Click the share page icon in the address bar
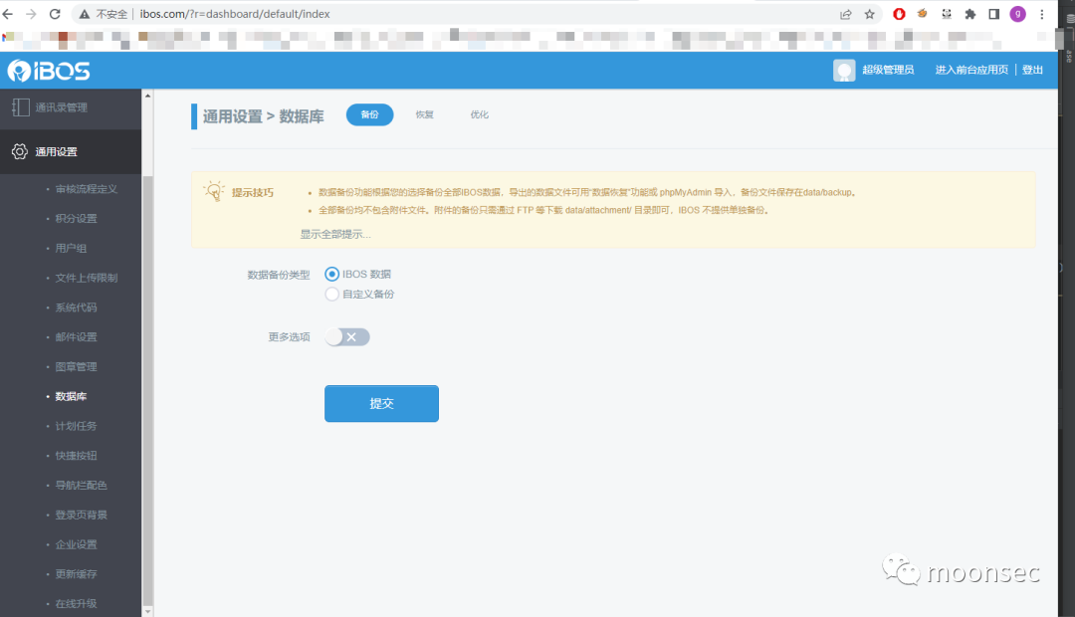This screenshot has width=1075, height=617. coord(846,14)
